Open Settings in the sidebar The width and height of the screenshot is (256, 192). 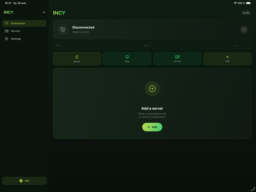24,39
